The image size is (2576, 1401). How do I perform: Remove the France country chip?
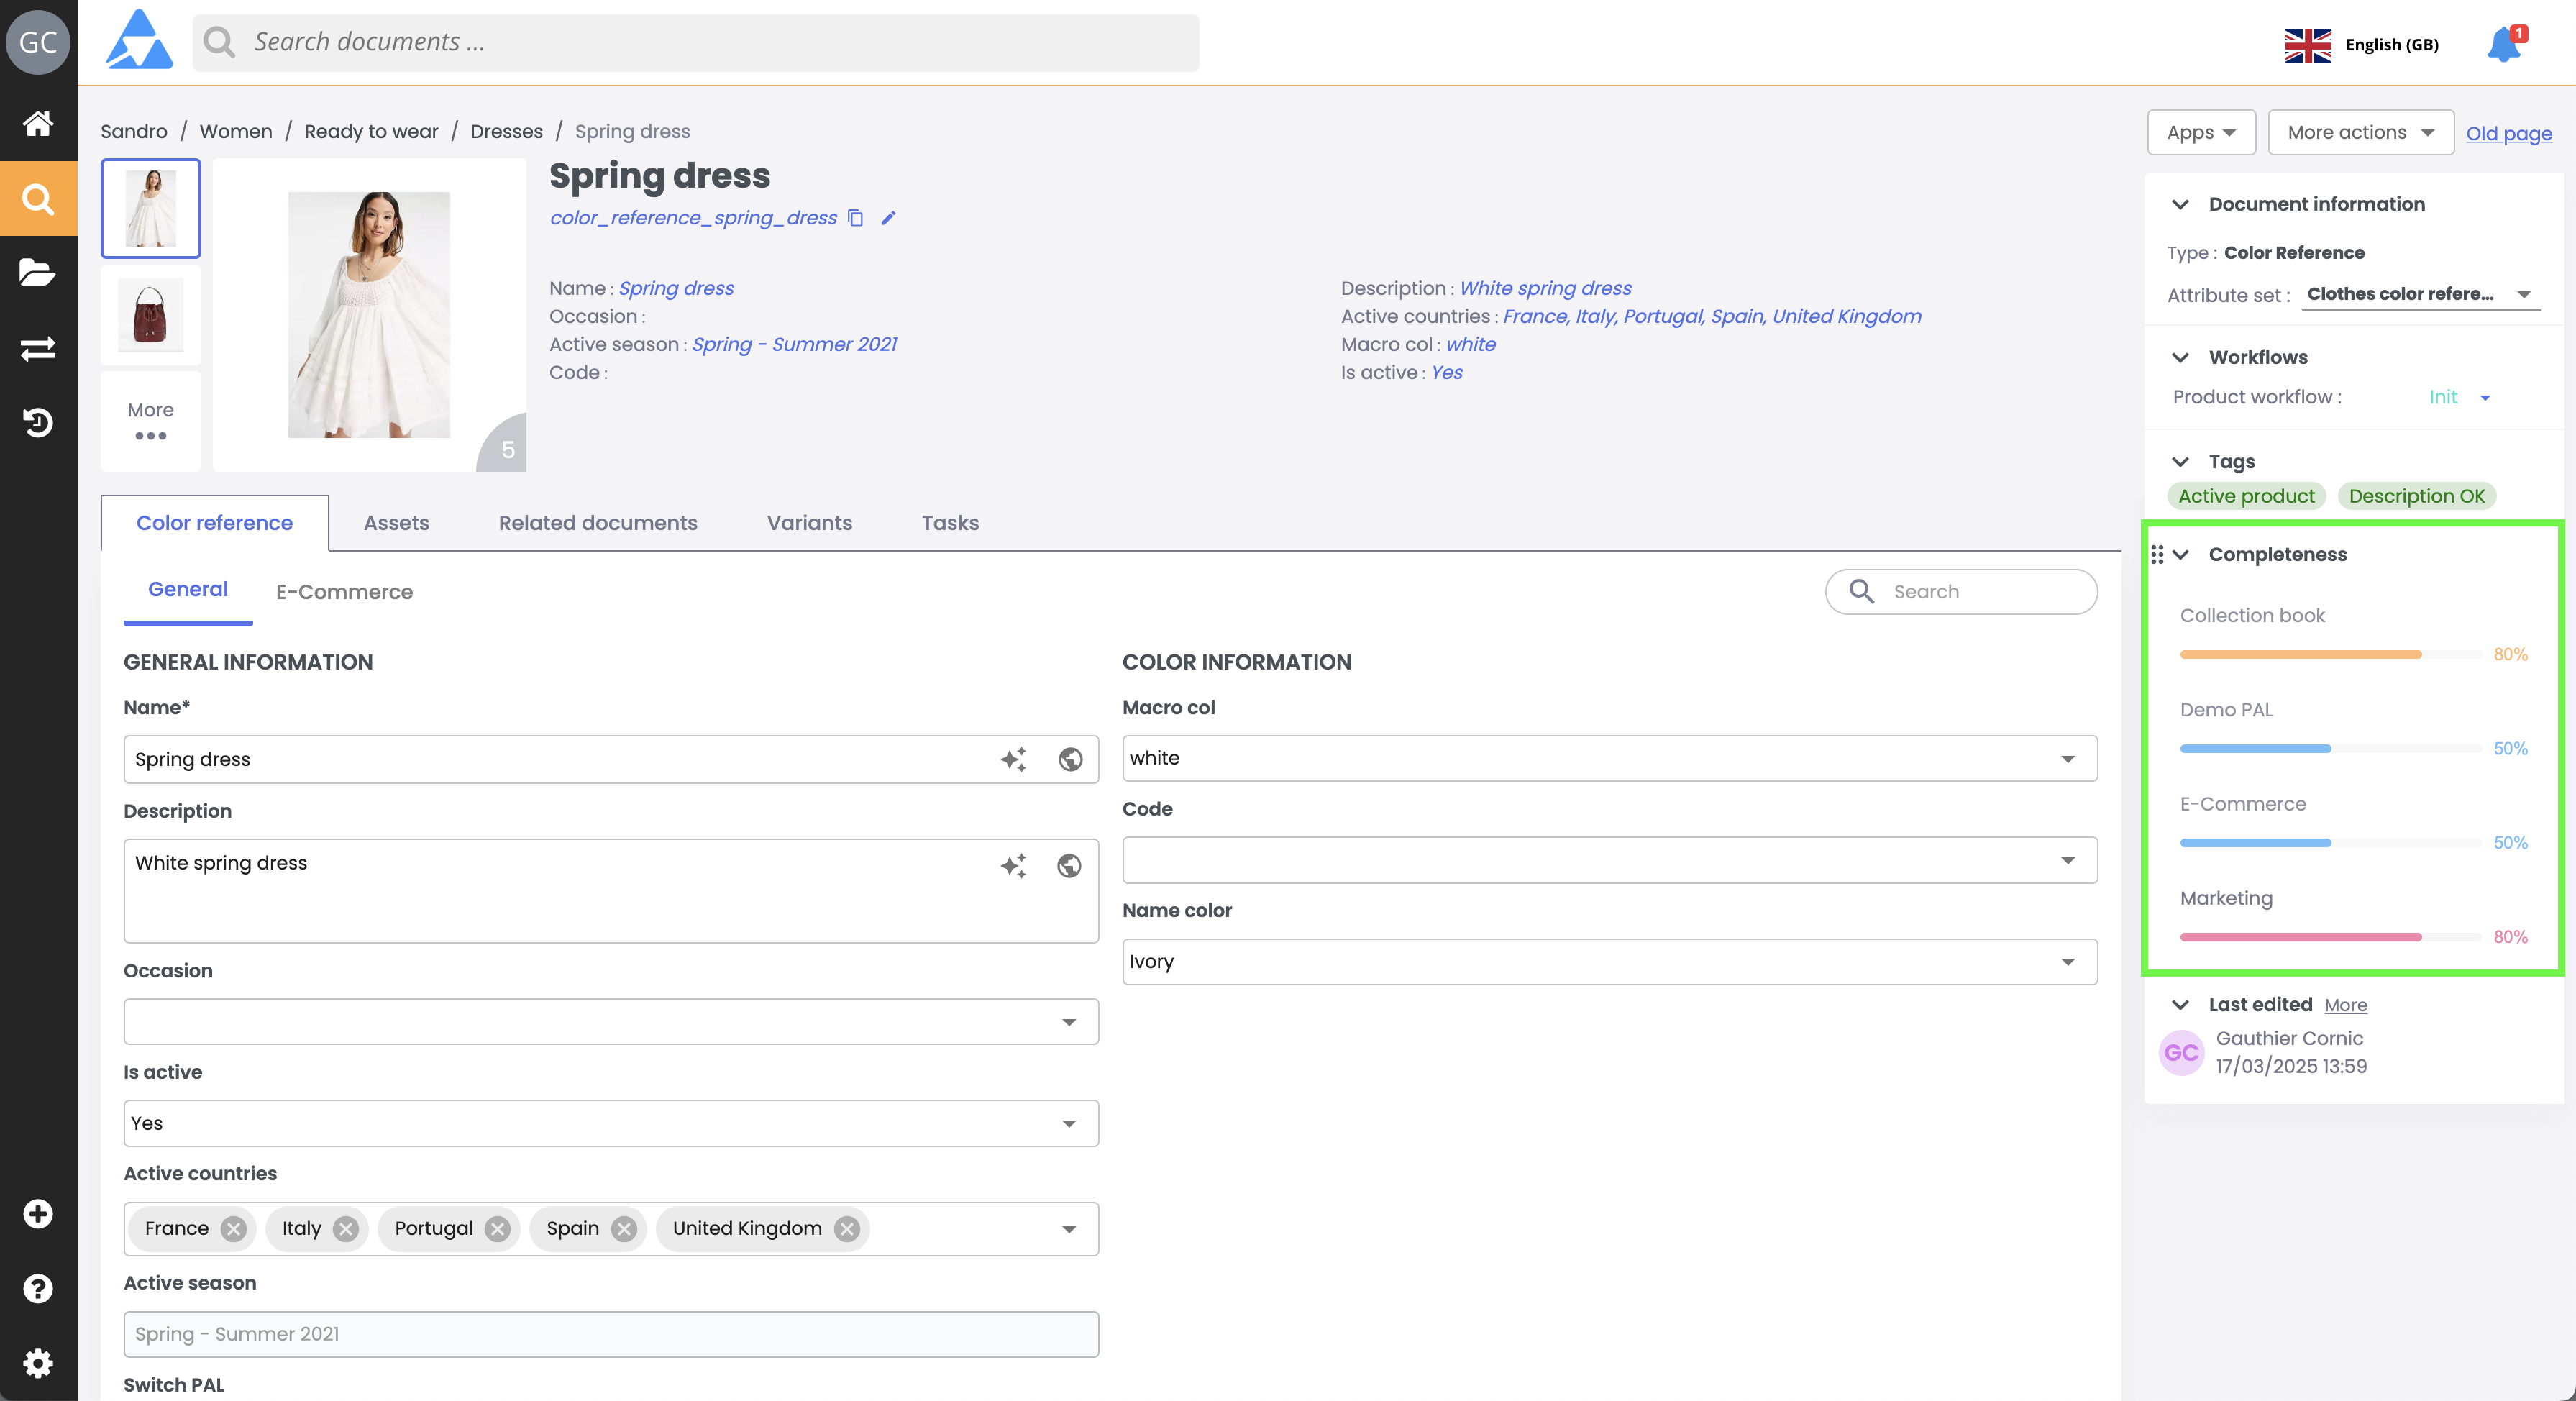[234, 1229]
